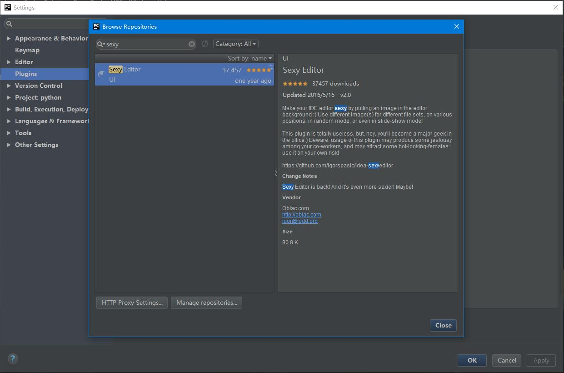This screenshot has height=373, width=564.
Task: Click the '37457 downloads' text
Action: pos(335,84)
